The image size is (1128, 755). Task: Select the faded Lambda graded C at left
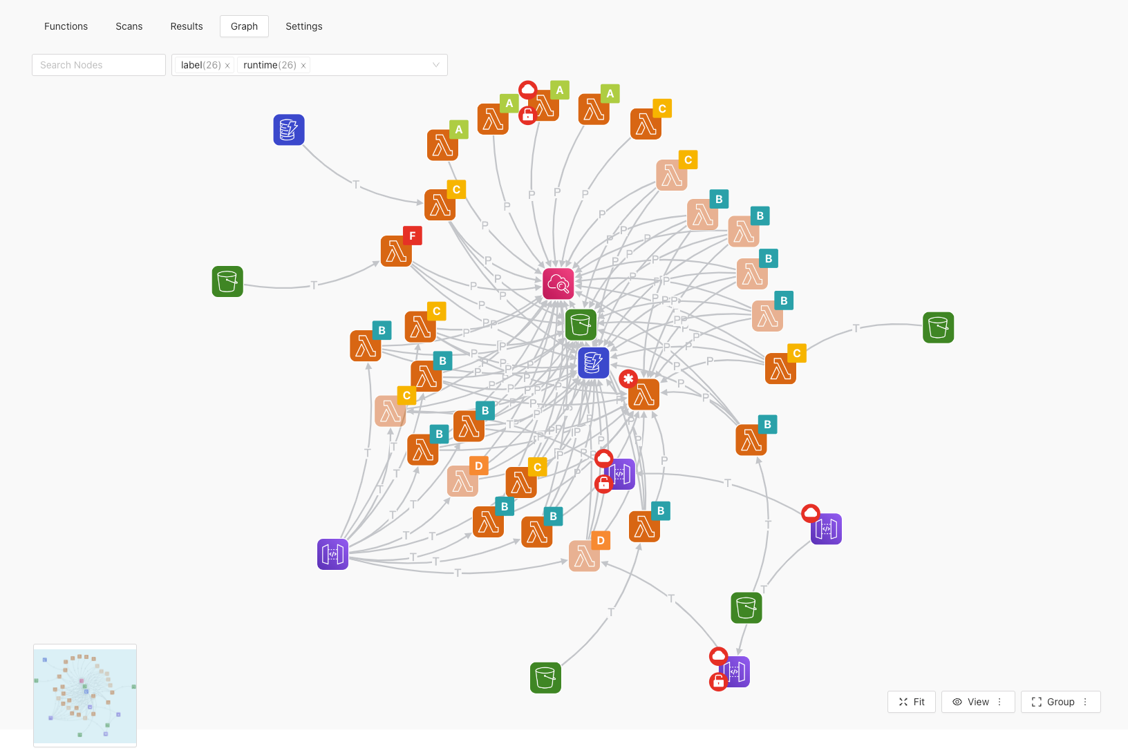click(391, 412)
